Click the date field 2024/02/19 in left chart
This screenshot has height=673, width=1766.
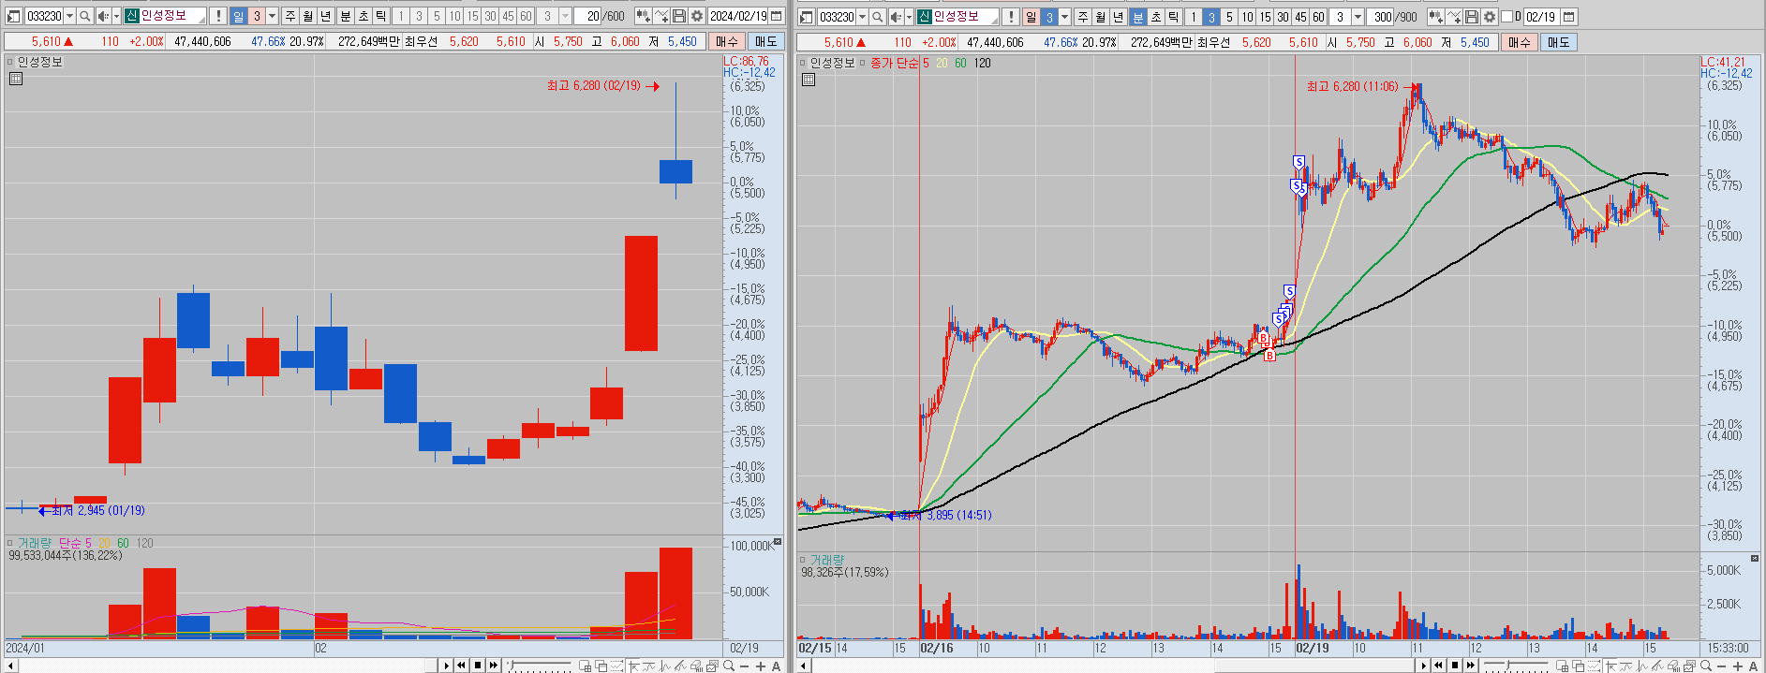pos(738,16)
